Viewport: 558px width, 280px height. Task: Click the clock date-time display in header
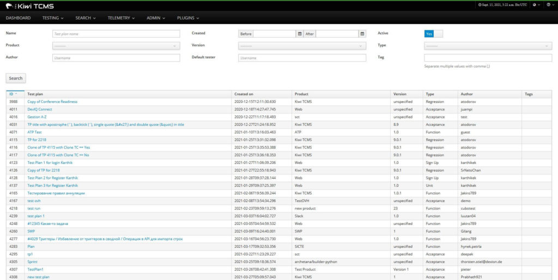point(503,4)
